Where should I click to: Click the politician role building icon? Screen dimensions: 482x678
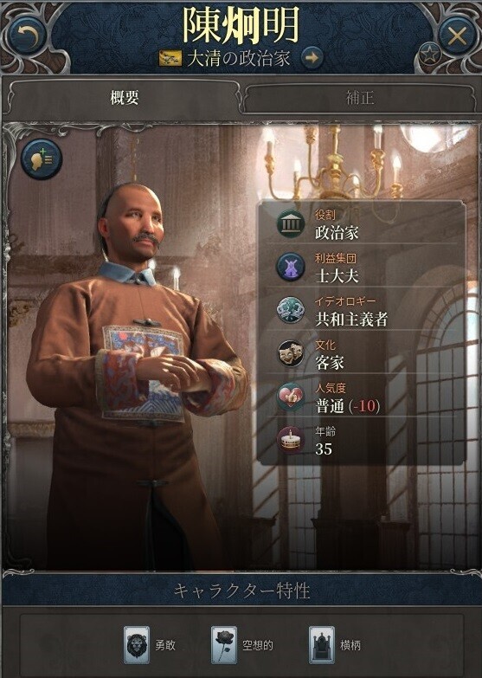click(291, 223)
